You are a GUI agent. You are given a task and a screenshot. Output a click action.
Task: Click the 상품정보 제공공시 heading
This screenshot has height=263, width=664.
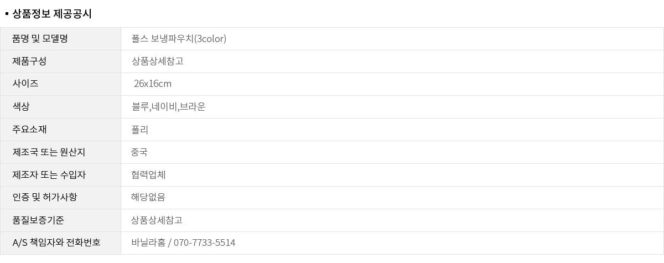(x=51, y=14)
